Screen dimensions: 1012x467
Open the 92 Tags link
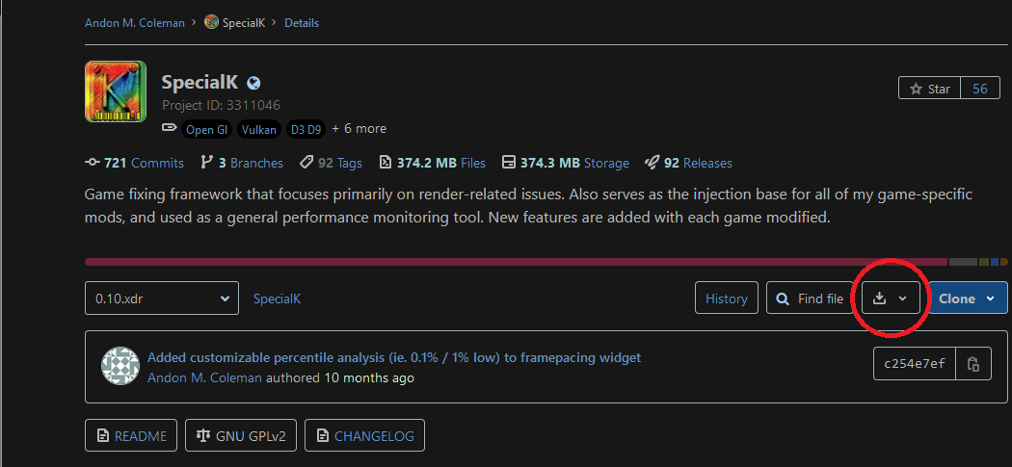pos(331,163)
